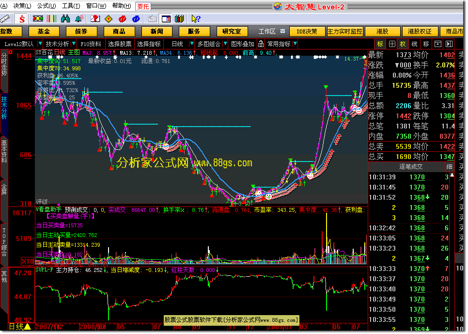Toggle the side info panel window icon

[x=166, y=19]
